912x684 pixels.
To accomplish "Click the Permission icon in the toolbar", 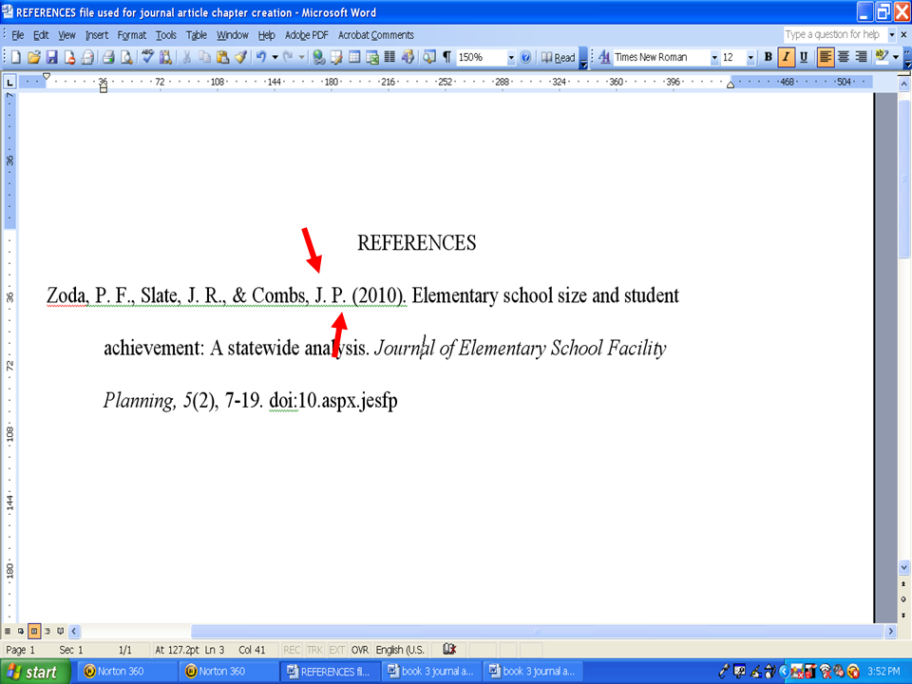I will pos(69,57).
